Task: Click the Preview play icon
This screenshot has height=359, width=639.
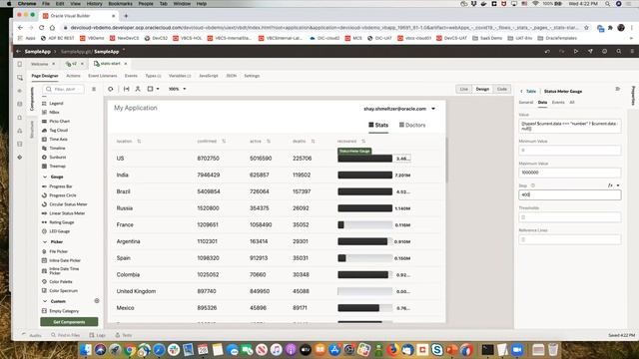Action: click(576, 51)
